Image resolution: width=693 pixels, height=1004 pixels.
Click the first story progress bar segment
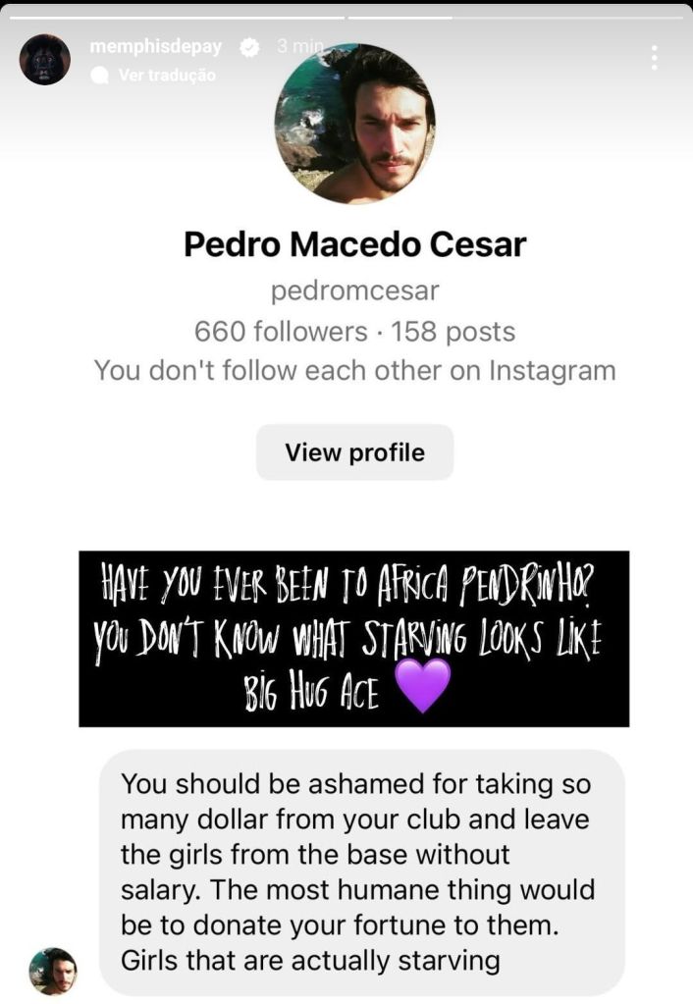coord(174,16)
